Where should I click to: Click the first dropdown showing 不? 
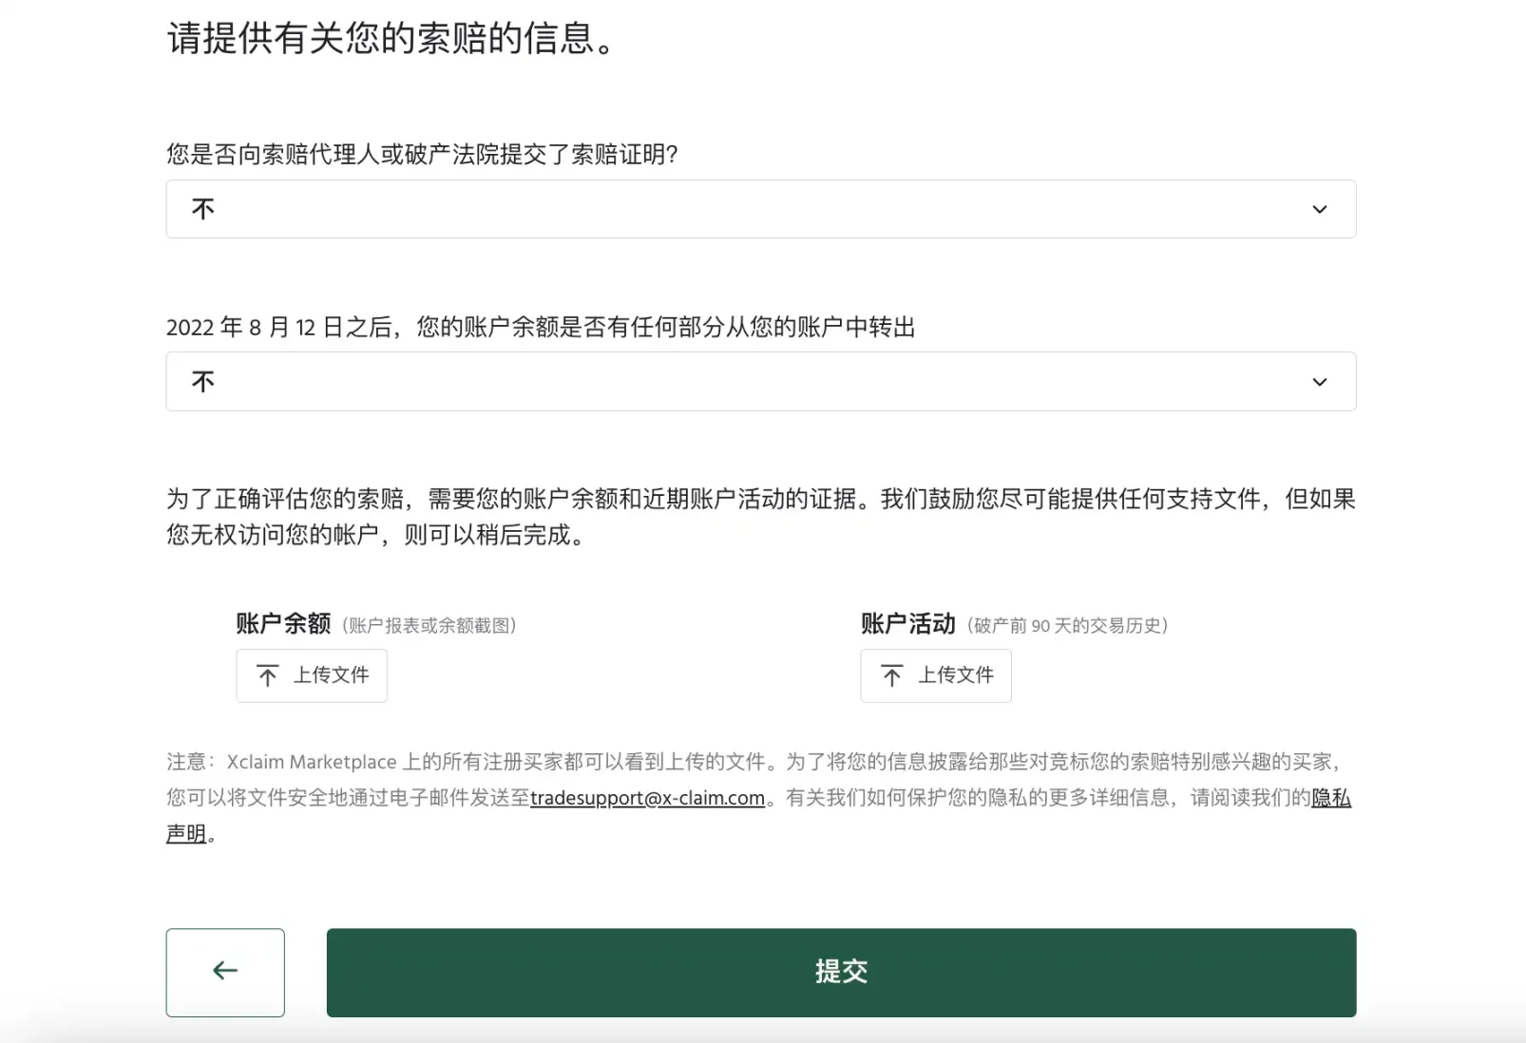click(x=760, y=209)
